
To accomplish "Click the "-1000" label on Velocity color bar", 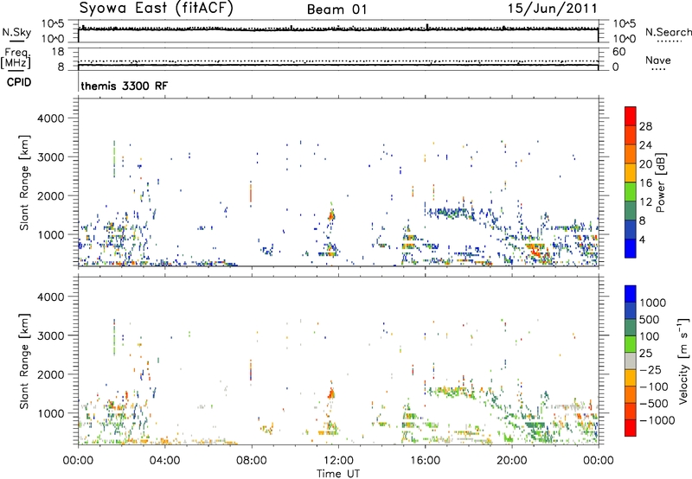I will tap(657, 420).
